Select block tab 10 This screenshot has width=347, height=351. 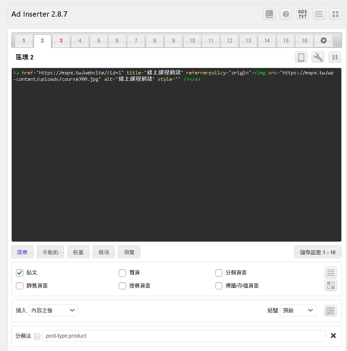[x=192, y=41]
